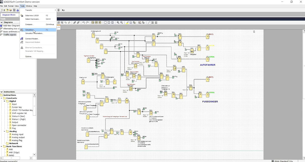
Task: Open the File menu
Action: [2, 6]
